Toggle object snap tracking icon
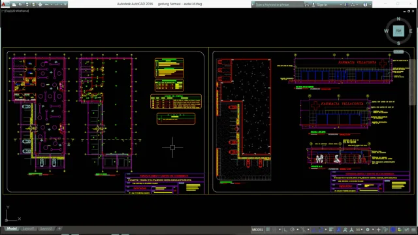This screenshot has width=418, height=235. pos(314,230)
